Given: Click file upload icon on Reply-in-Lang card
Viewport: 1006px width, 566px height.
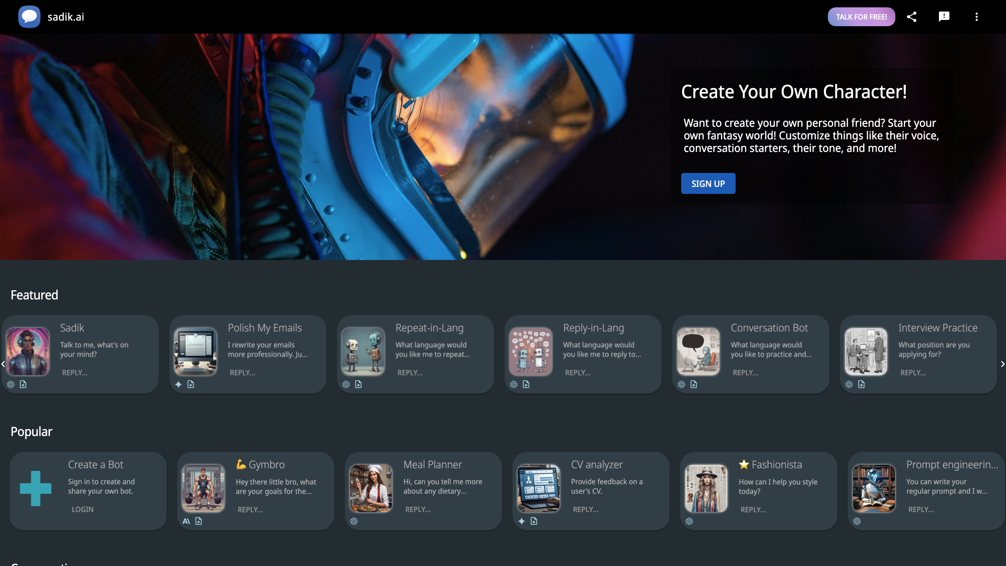Looking at the screenshot, I should (526, 384).
